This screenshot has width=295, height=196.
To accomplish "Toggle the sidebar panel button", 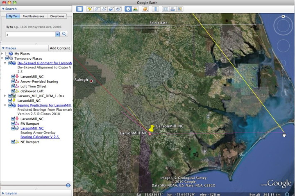I will [79, 9].
